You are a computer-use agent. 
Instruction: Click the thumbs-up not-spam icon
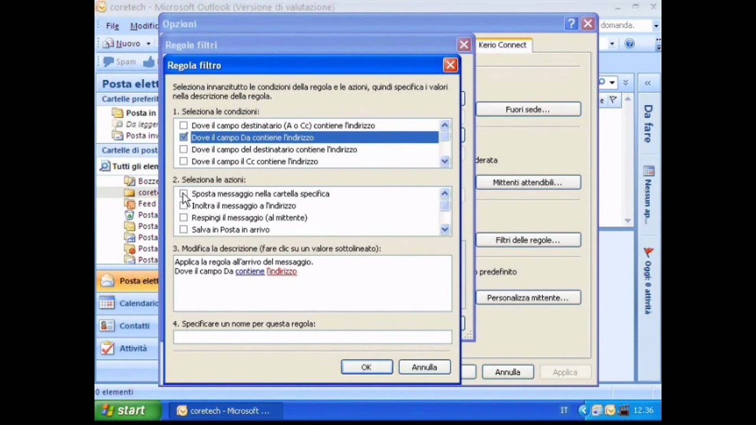tap(149, 61)
